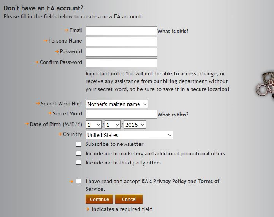Image resolution: width=274 pixels, height=217 pixels.
Task: Open EA's Privacy Policy link
Action: point(164,181)
